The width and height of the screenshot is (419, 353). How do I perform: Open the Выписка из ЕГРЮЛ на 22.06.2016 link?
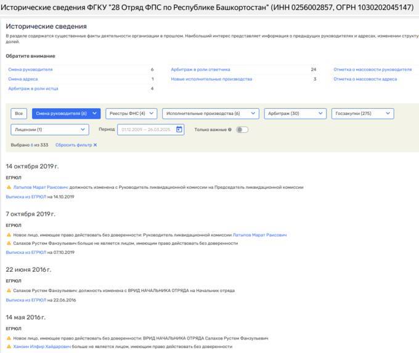click(26, 300)
